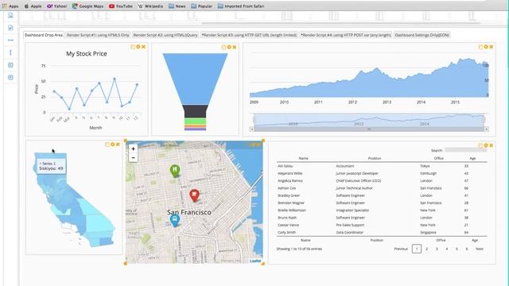Open settings gear of the area chart widget
The width and height of the screenshot is (509, 286).
(x=486, y=47)
